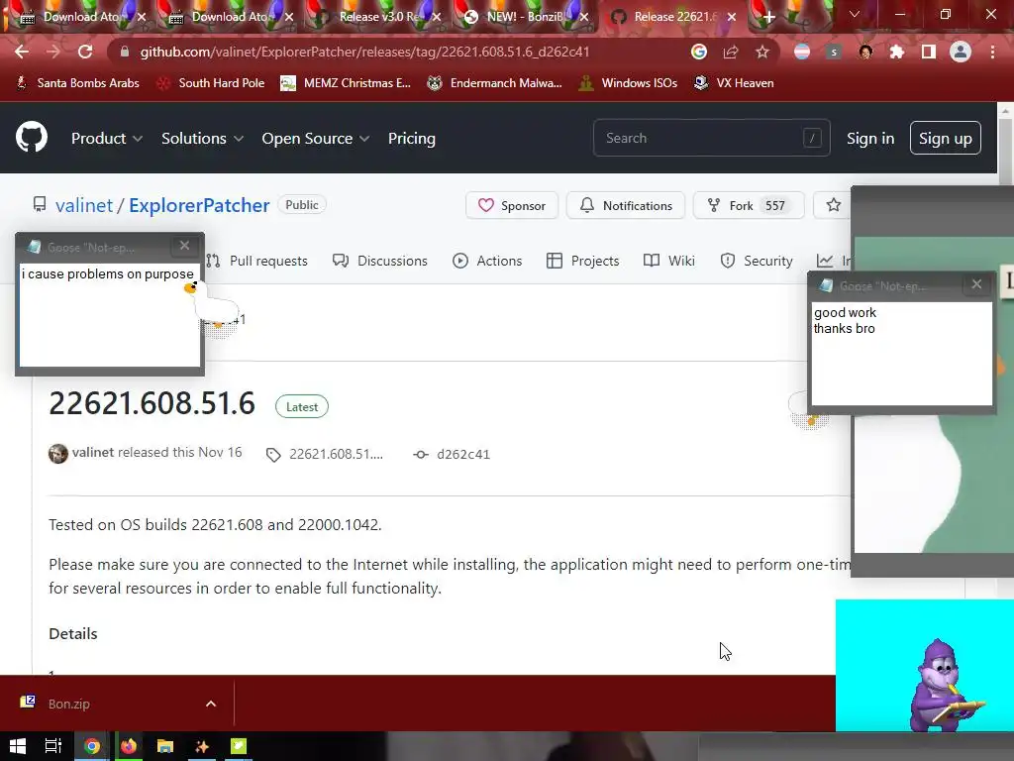Open the Pricing page

411,139
